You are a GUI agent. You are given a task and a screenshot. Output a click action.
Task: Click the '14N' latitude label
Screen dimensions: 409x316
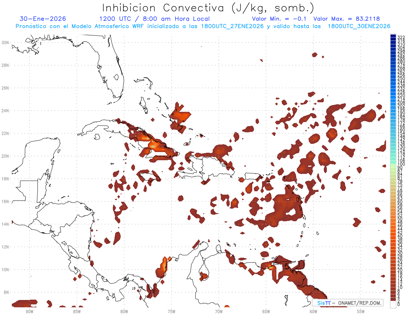(5, 224)
